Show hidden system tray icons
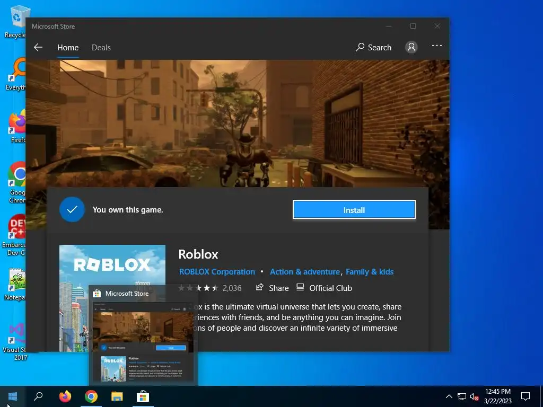 [449, 396]
